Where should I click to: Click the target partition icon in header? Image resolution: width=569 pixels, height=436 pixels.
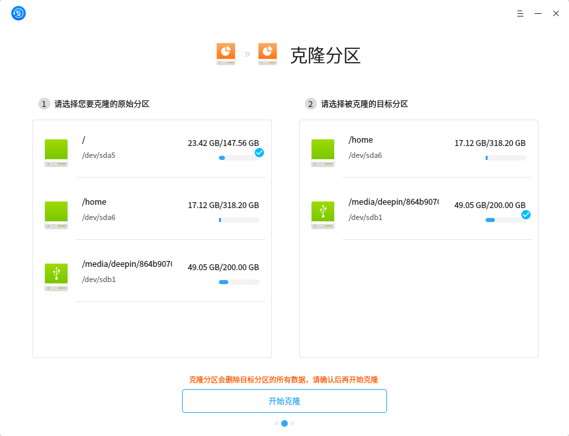267,54
